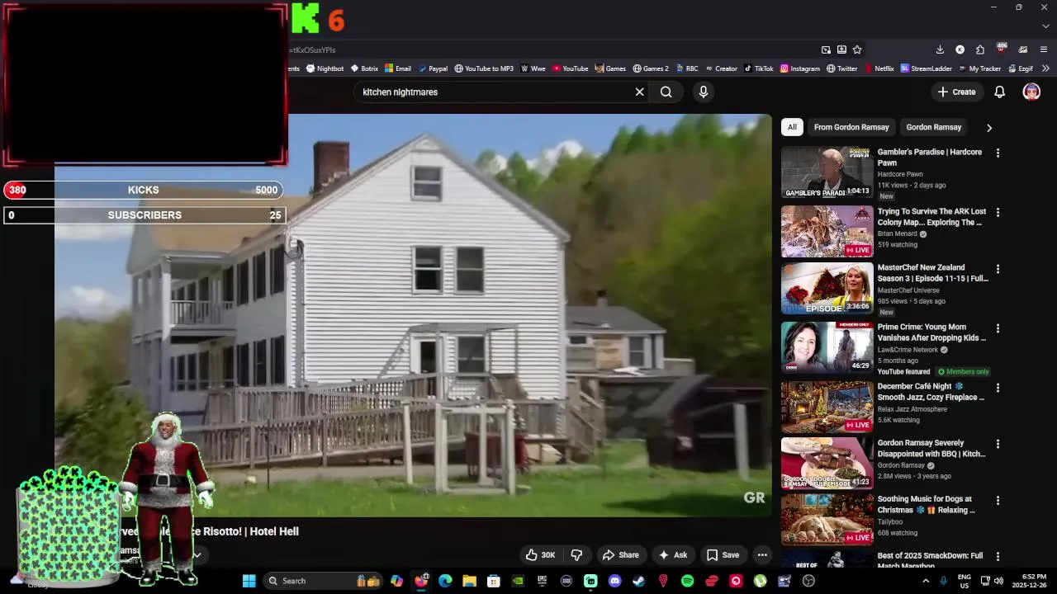This screenshot has height=594, width=1057.
Task: Open Paypal bookmark
Action: coord(433,68)
